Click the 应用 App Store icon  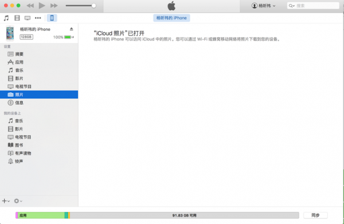point(10,62)
